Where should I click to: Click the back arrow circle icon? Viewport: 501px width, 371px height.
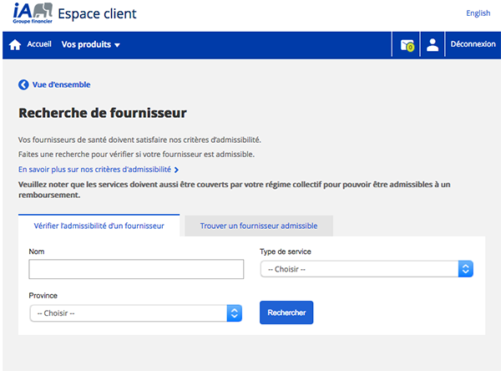coord(23,84)
